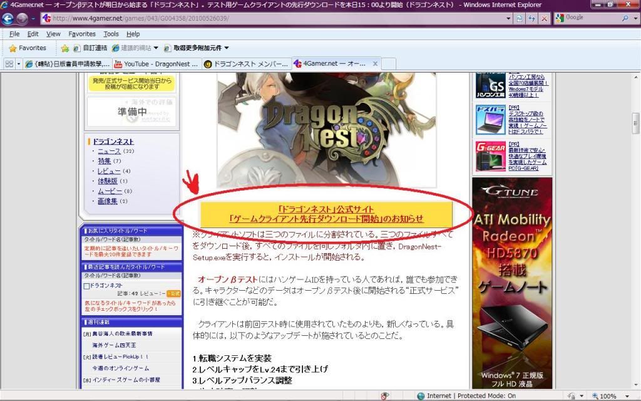Open the 海外ゲーム四天王 column link
This screenshot has width=641, height=401.
pos(114,345)
